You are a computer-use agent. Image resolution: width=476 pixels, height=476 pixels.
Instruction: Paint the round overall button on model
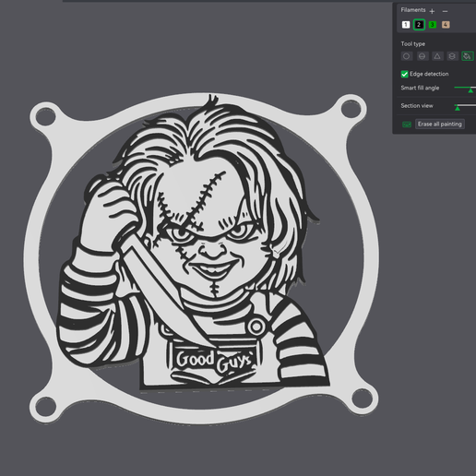point(256,326)
